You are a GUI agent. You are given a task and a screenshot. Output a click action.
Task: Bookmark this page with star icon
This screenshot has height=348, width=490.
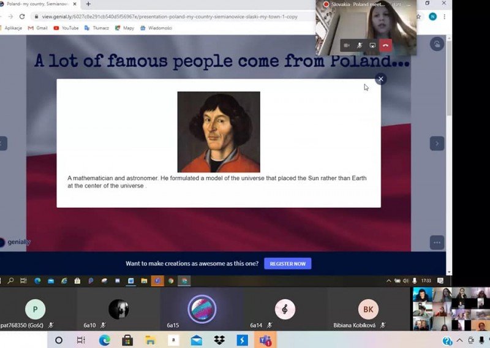point(419,17)
